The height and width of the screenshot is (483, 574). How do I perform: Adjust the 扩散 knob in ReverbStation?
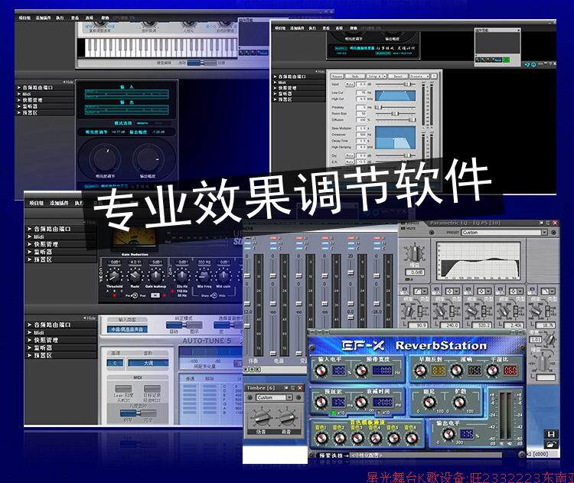tap(459, 402)
